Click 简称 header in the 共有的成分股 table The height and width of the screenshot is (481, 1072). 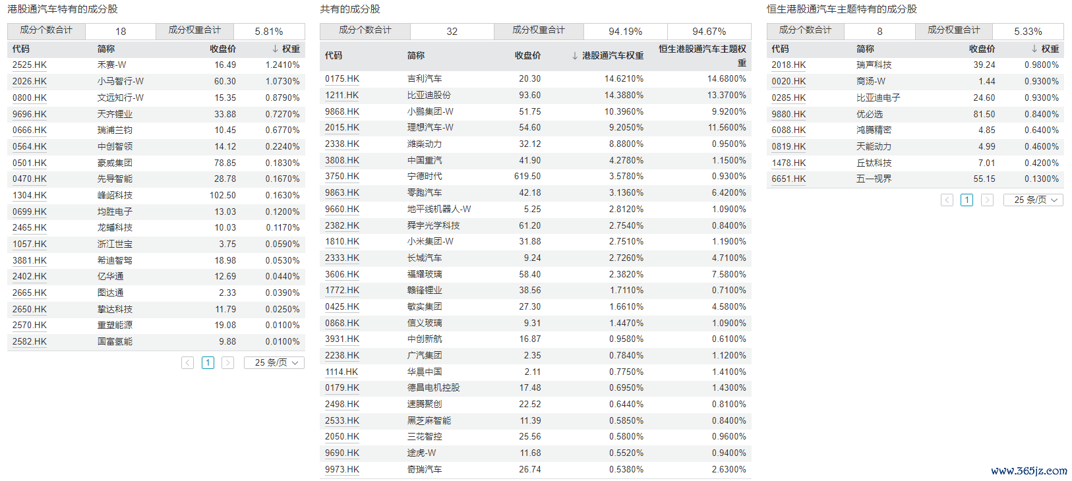coord(416,56)
